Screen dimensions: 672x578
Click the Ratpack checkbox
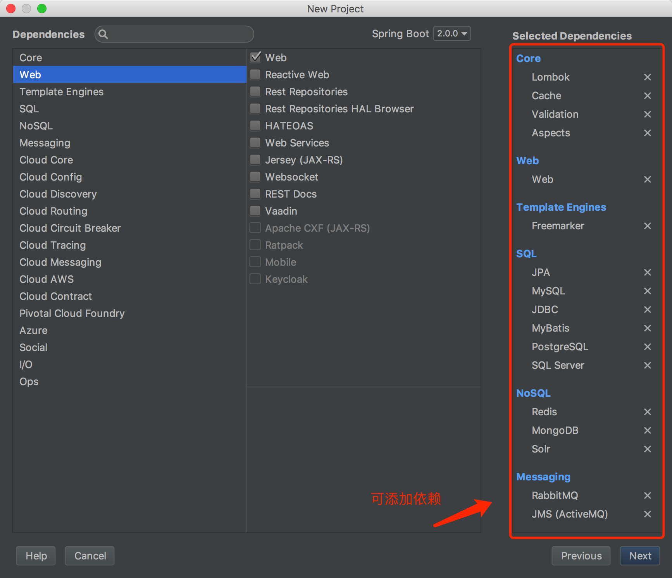[255, 245]
